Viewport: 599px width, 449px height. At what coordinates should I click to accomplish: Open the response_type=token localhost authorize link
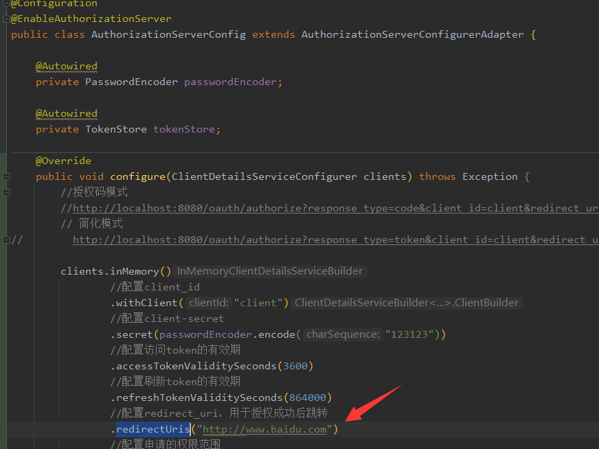[335, 240]
